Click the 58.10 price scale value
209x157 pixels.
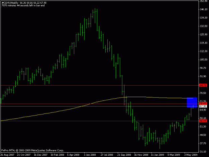204,118
